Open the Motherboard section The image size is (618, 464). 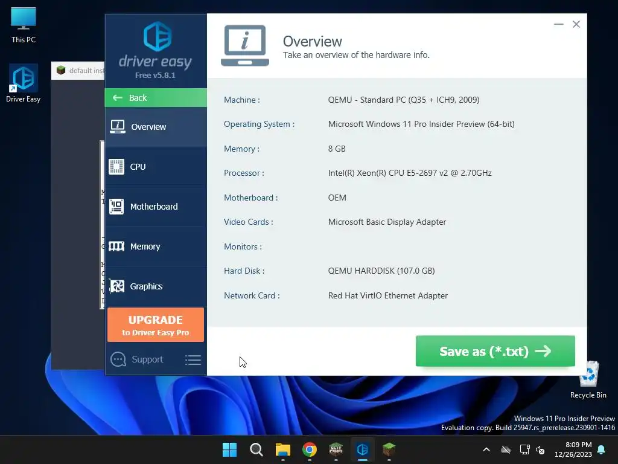pyautogui.click(x=156, y=207)
